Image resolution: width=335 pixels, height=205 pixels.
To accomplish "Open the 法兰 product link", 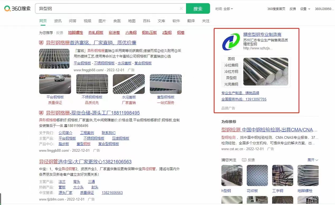I will point(62,182).
